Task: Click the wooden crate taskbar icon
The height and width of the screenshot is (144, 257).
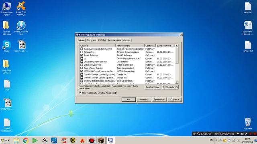Action: 101,140
